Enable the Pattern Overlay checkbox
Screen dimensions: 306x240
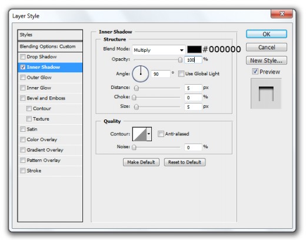(x=23, y=161)
